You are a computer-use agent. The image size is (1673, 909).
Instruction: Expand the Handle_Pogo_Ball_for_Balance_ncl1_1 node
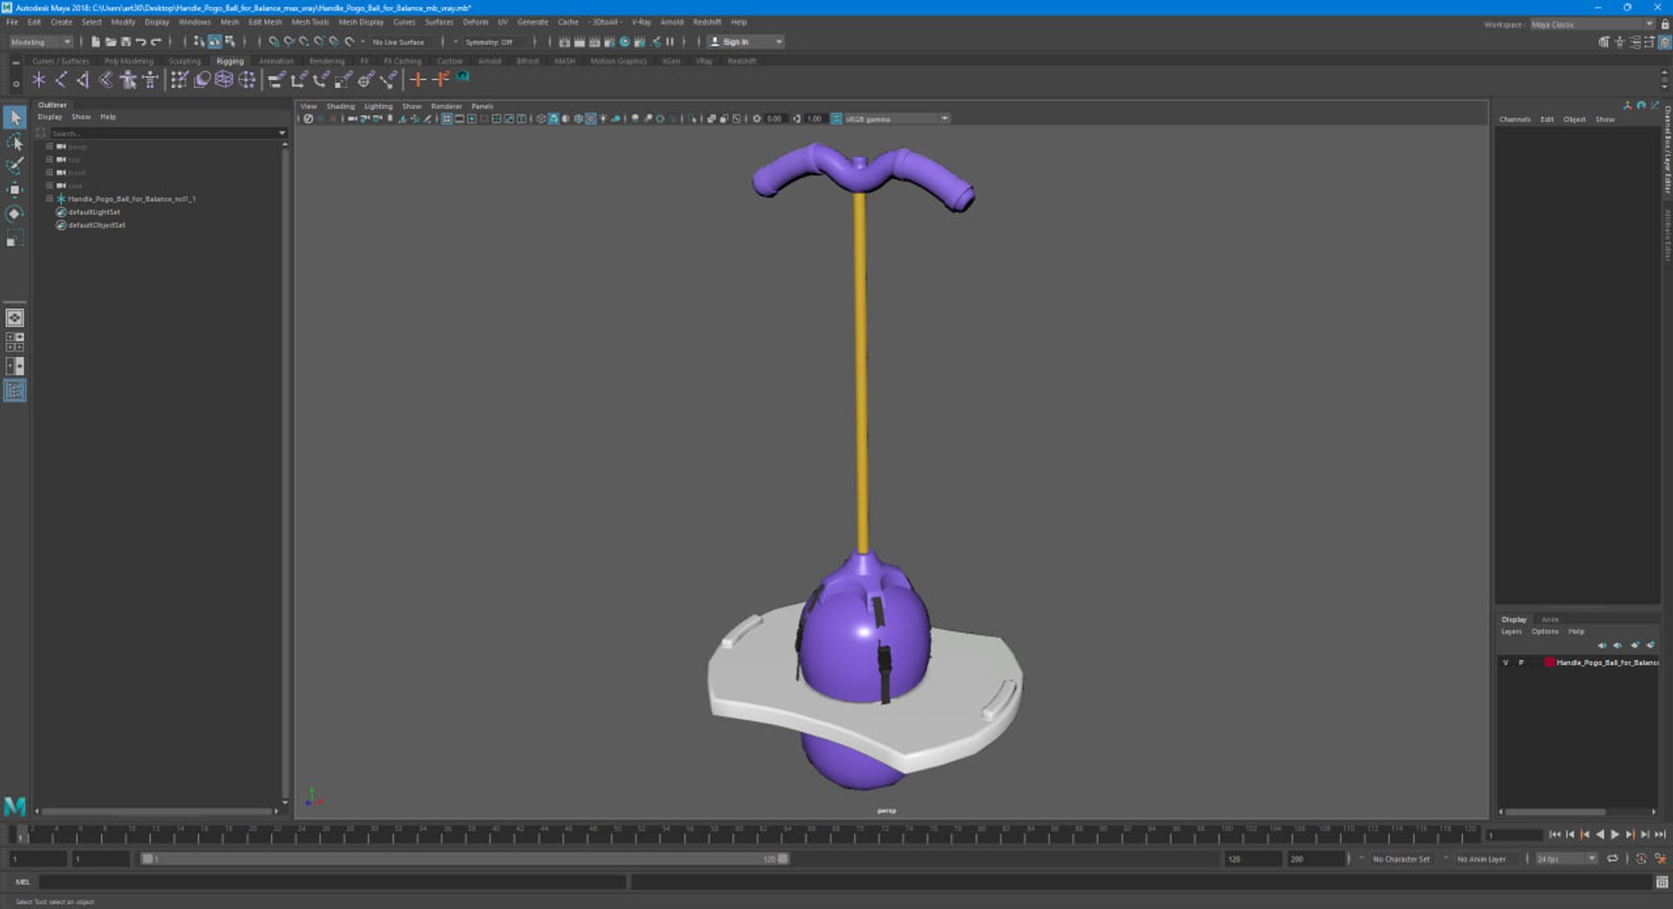click(50, 199)
